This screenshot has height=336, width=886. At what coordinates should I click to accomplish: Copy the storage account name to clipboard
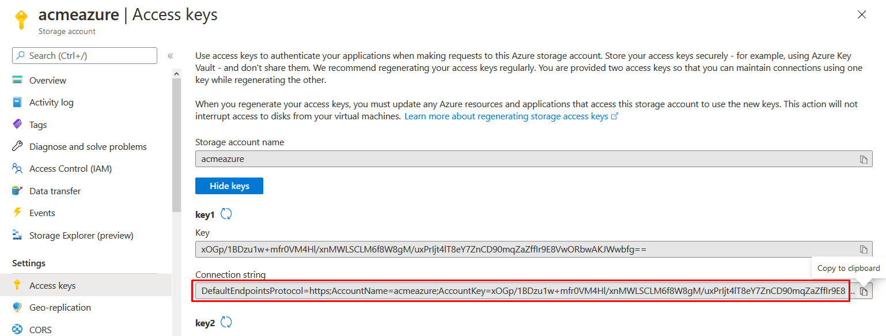863,159
